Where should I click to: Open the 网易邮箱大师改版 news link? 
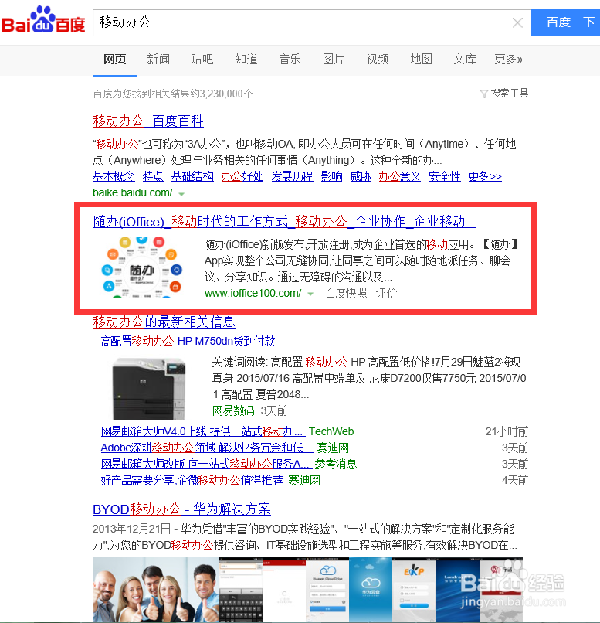[x=206, y=464]
